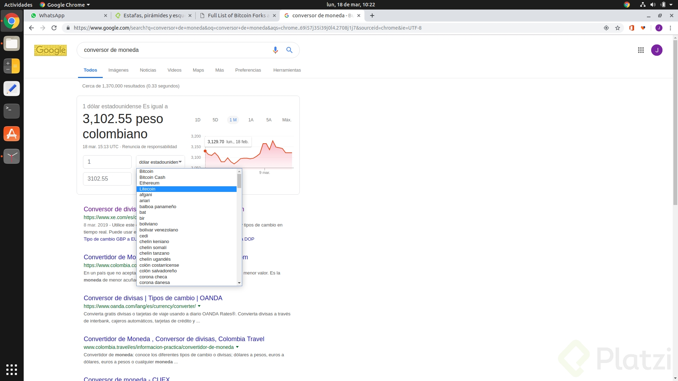This screenshot has height=381, width=678.
Task: Select 1D chart range
Action: click(x=198, y=120)
